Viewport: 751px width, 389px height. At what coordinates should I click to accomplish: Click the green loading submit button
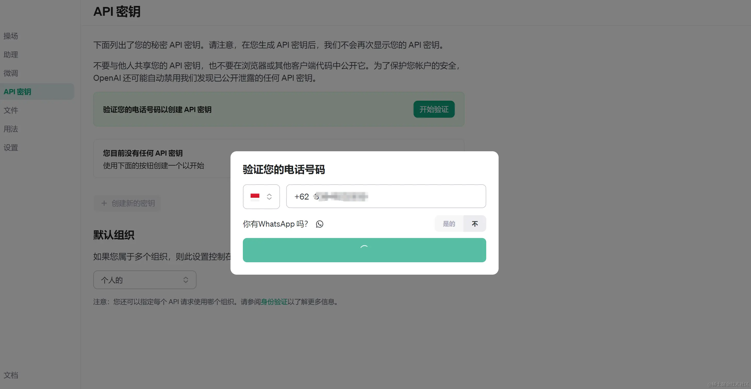click(364, 250)
